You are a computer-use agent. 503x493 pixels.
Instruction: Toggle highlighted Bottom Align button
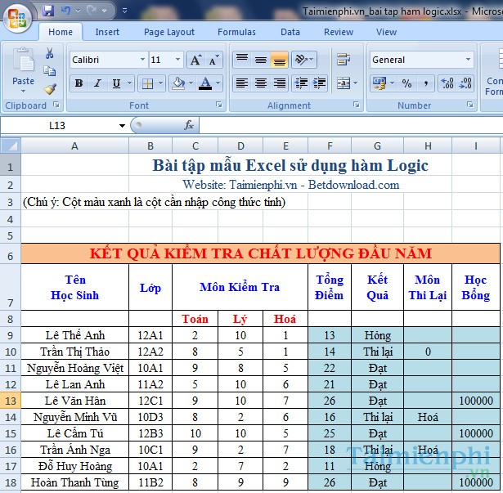tap(280, 60)
